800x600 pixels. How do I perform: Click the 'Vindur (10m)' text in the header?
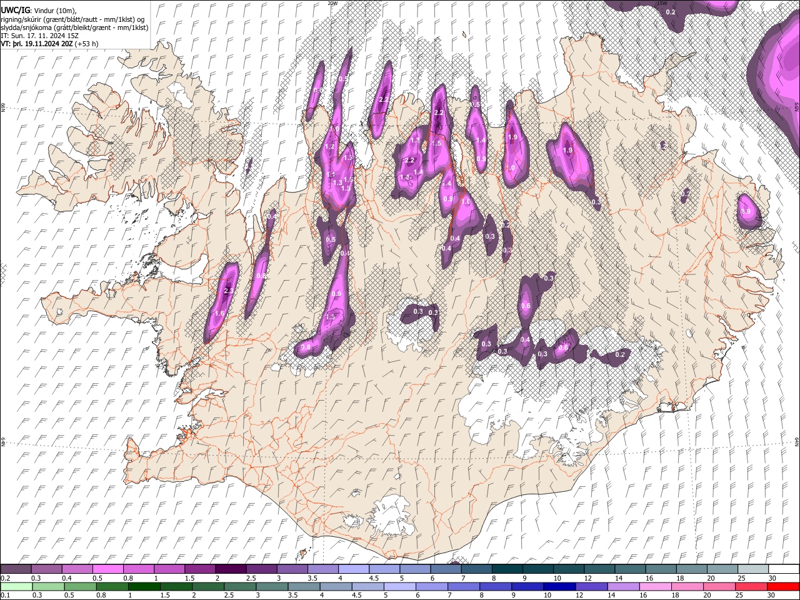click(56, 10)
